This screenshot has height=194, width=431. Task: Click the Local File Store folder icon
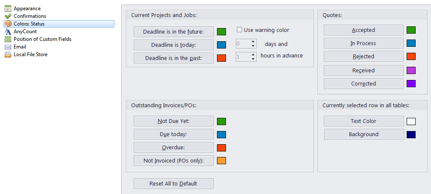click(x=8, y=54)
